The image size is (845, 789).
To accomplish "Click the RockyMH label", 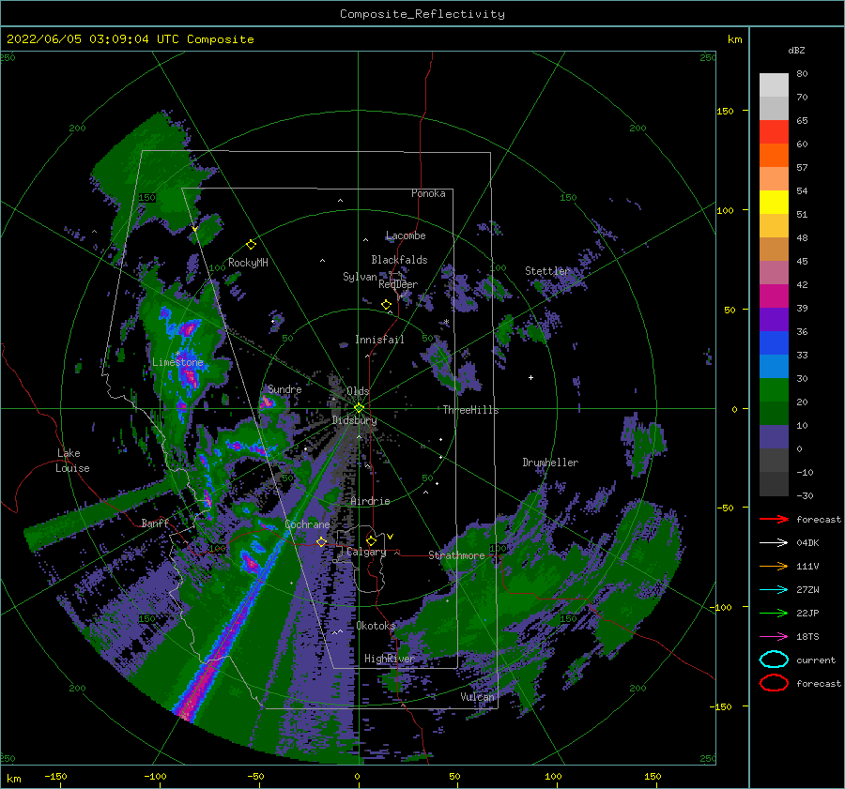I will tap(248, 263).
